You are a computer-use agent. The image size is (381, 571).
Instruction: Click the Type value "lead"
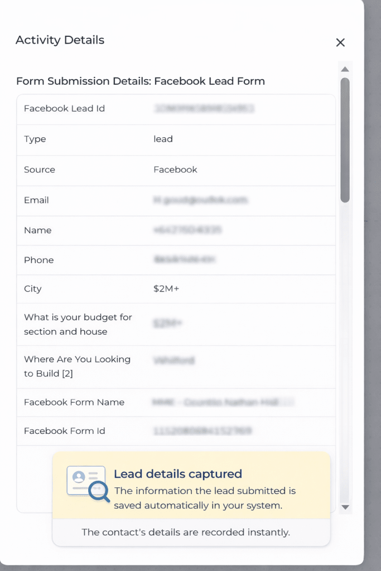click(163, 139)
